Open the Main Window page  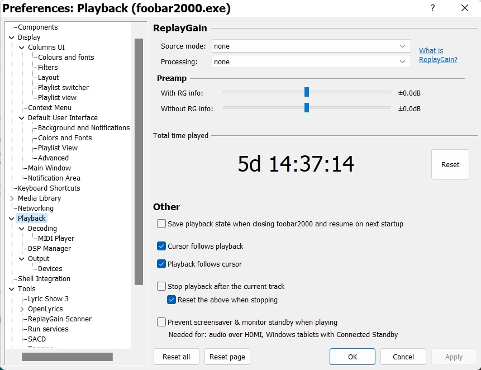coord(49,168)
